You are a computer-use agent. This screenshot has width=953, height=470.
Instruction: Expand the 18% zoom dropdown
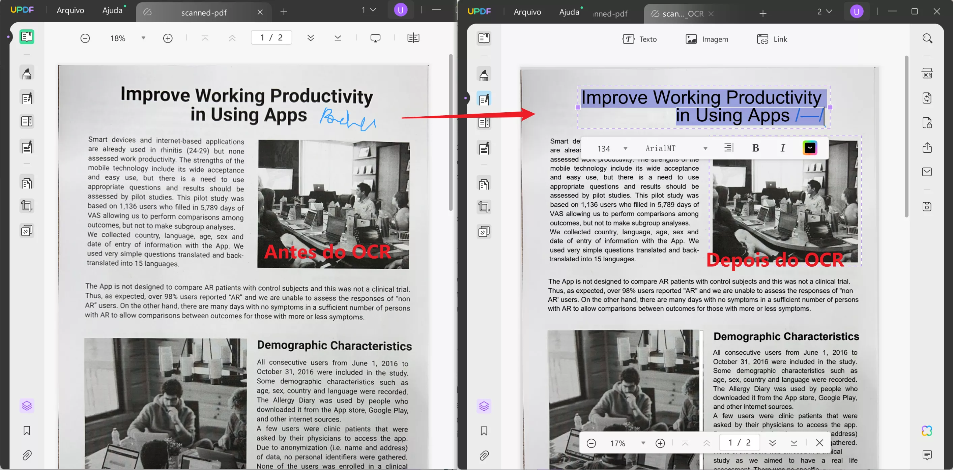pyautogui.click(x=143, y=38)
